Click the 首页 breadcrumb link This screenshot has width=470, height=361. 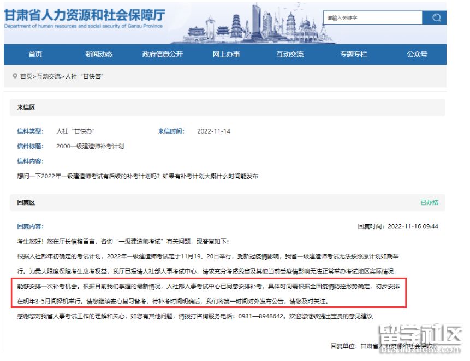26,77
